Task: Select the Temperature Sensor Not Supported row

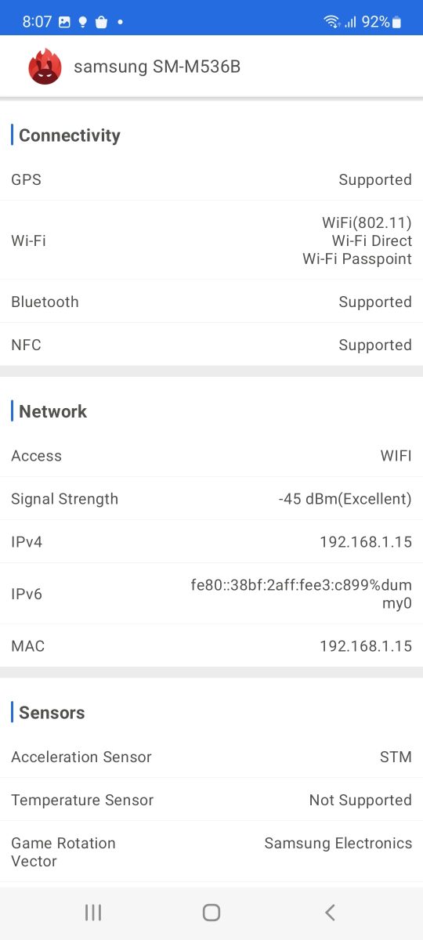Action: click(211, 800)
